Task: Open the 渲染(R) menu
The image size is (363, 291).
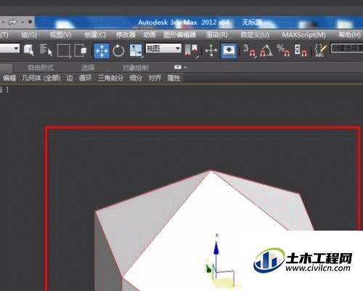Action: (x=217, y=35)
